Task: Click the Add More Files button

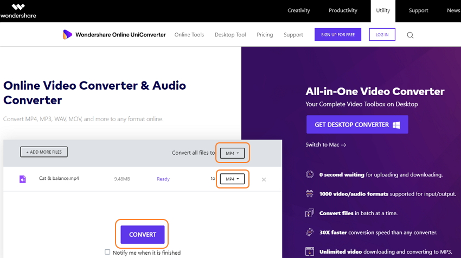Action: click(44, 152)
